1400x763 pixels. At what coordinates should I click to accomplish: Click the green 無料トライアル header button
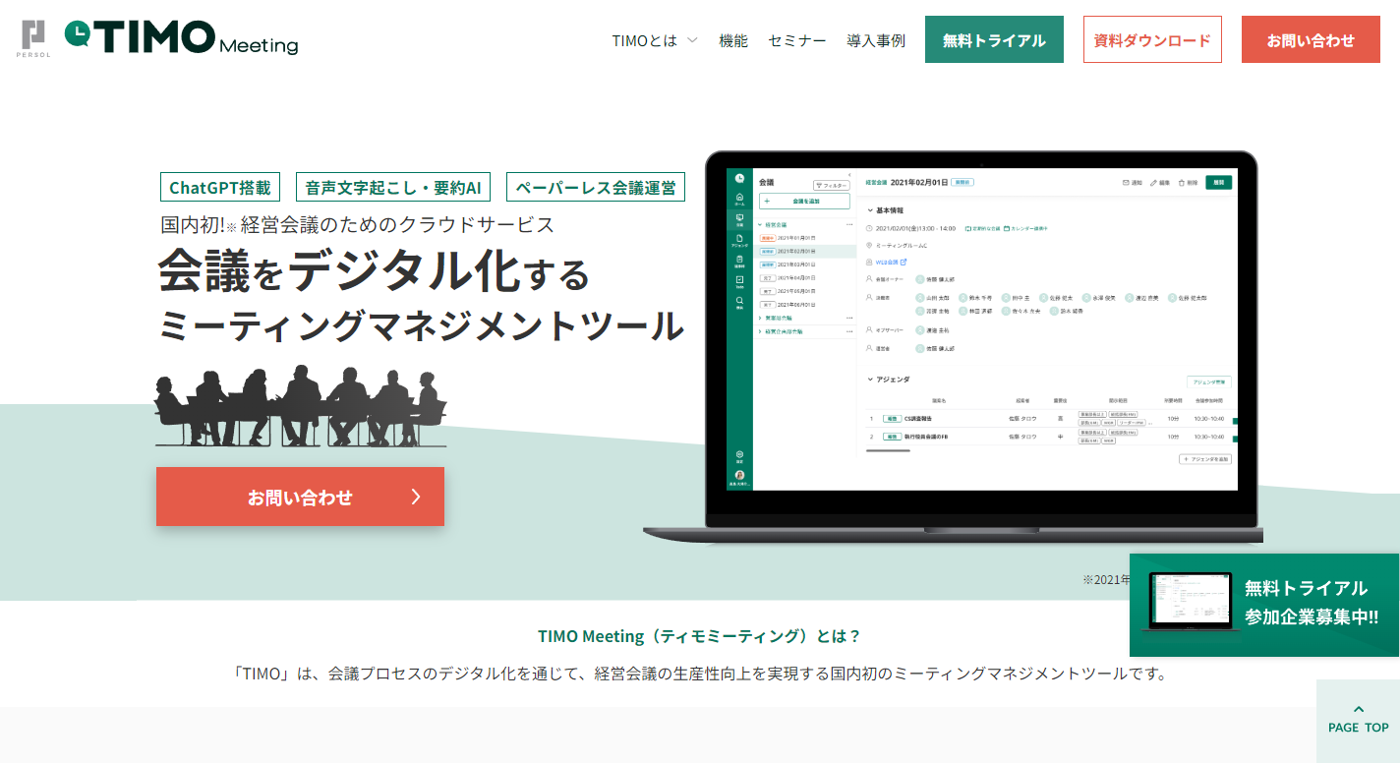[994, 39]
